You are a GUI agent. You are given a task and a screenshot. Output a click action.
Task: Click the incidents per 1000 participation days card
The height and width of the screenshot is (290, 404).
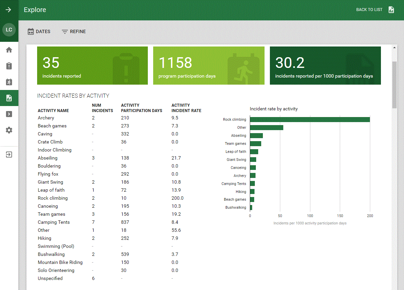coord(325,66)
